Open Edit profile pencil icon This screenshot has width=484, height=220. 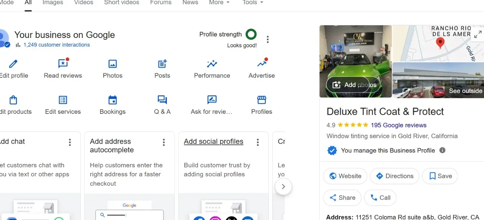point(13,64)
